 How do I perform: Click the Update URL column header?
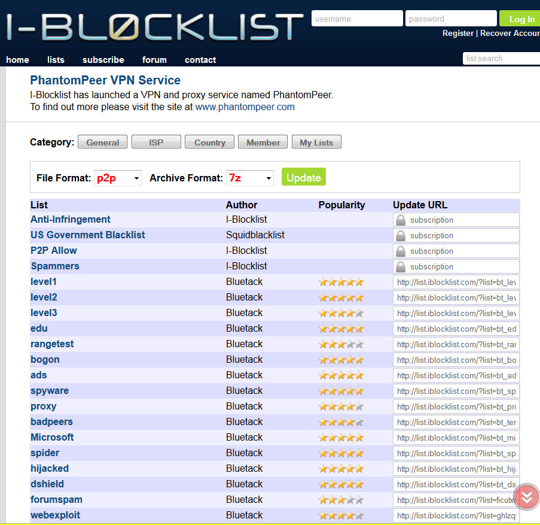pos(420,205)
